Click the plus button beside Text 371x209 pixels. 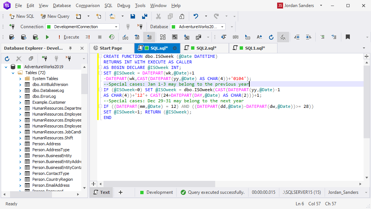(x=121, y=192)
